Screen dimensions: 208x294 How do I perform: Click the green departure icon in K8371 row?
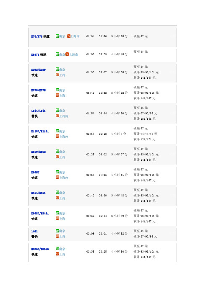[x=57, y=54]
